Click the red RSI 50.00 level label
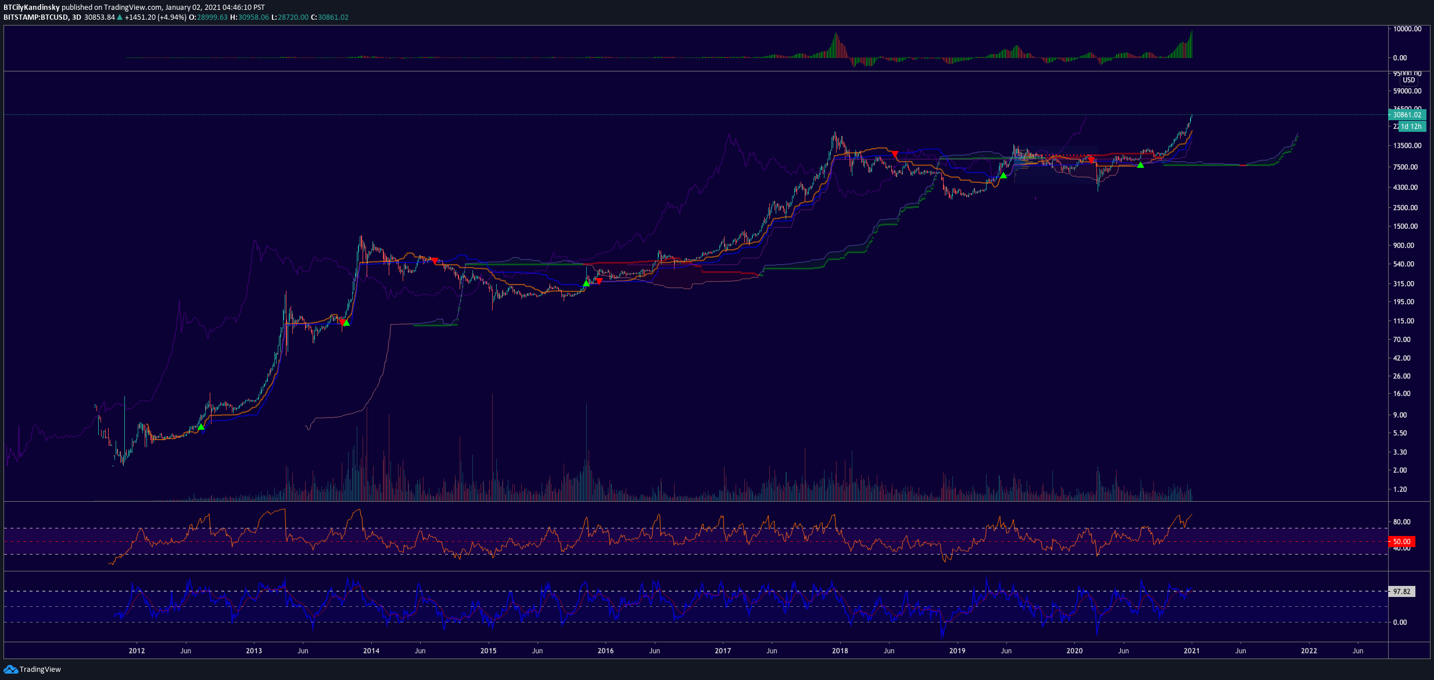 1401,542
